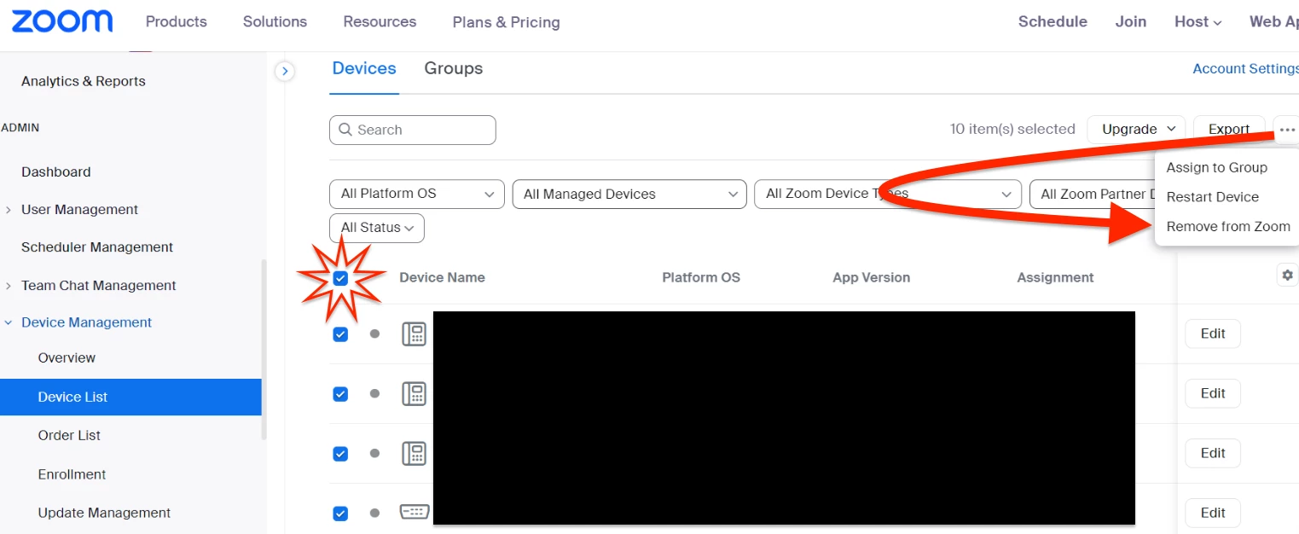Click the Export button
The image size is (1299, 534).
1228,130
